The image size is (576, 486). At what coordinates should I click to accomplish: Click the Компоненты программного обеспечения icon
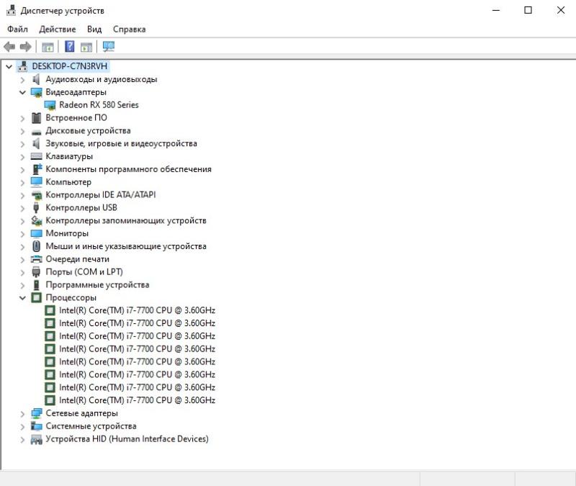pyautogui.click(x=37, y=169)
